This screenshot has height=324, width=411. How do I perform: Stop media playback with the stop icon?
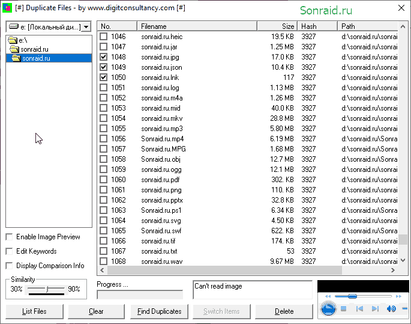point(343,308)
